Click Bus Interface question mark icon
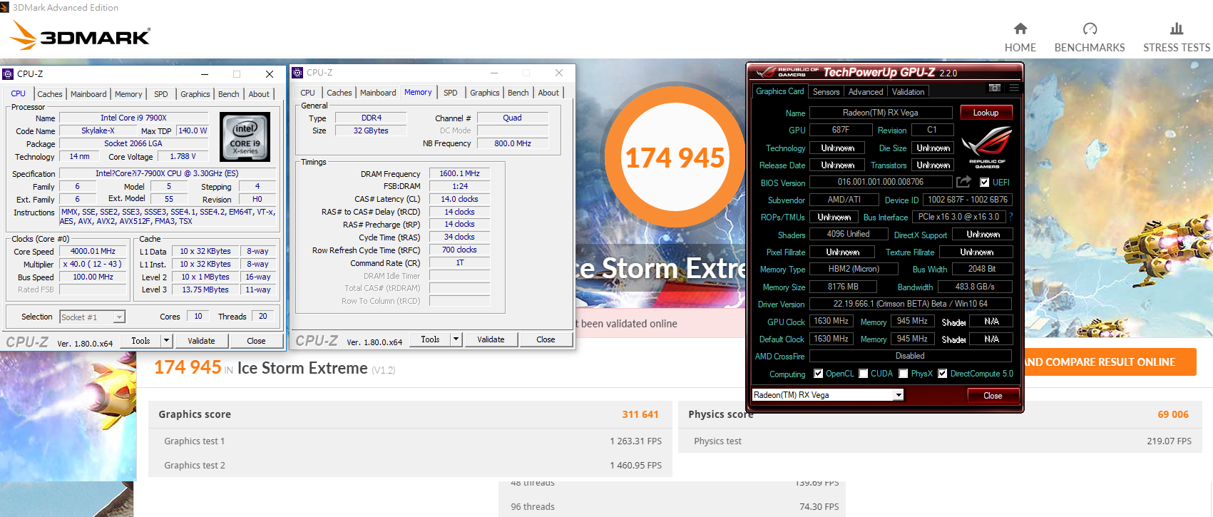The width and height of the screenshot is (1213, 517). (1010, 217)
